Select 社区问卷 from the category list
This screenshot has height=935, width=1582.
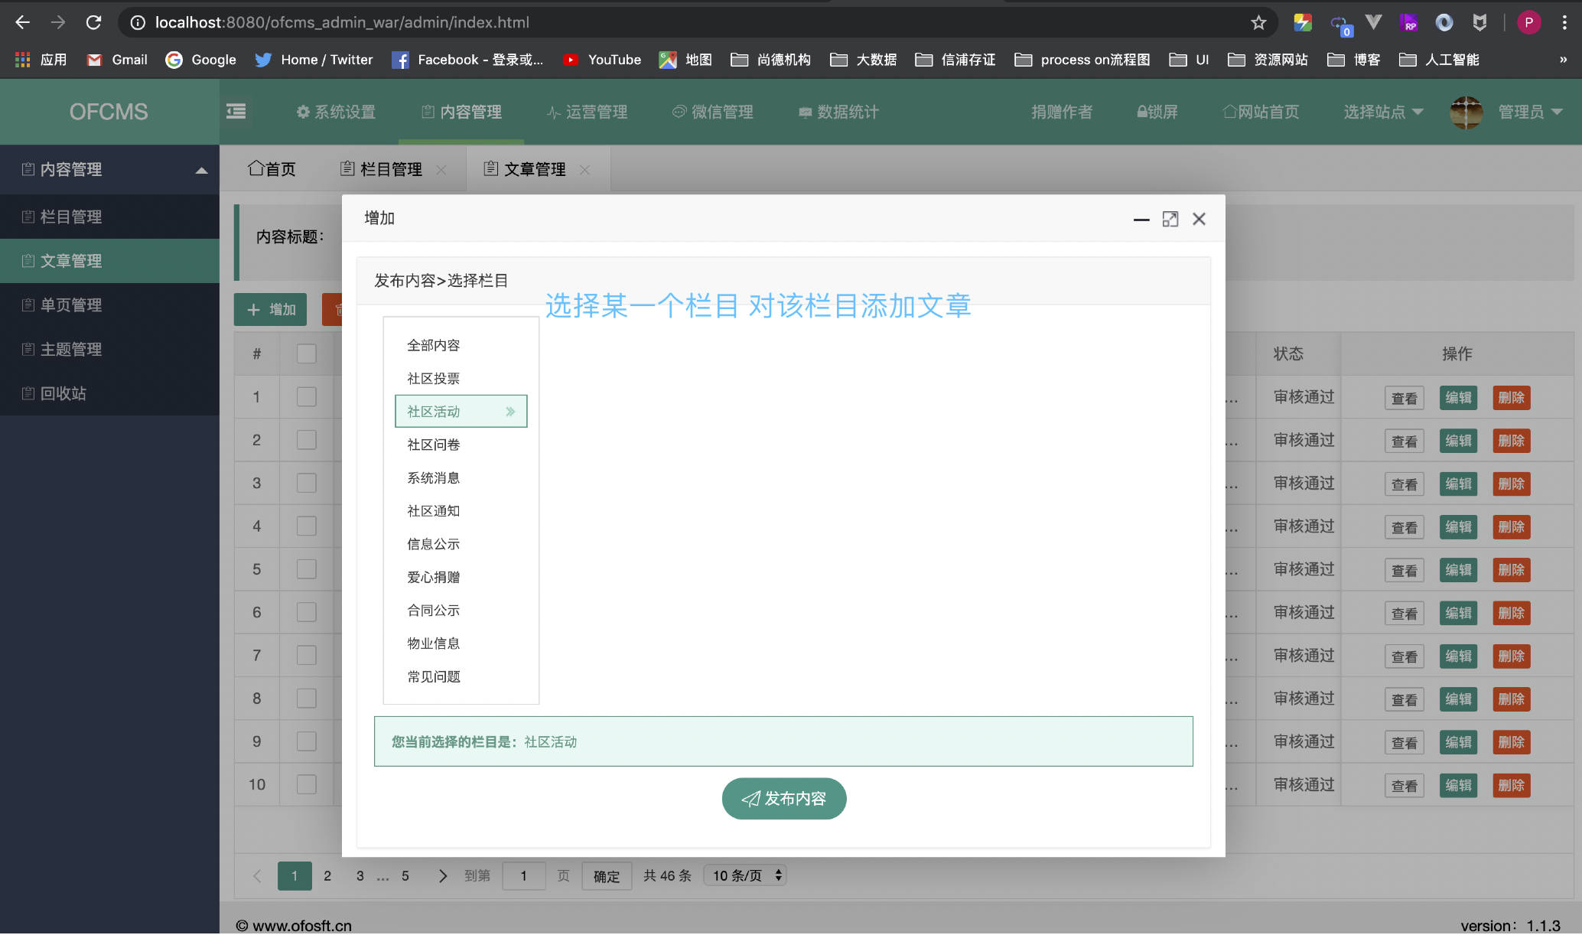(x=433, y=444)
